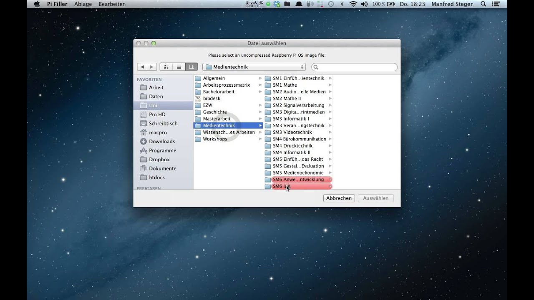Screen dimensions: 534x300
Task: Expand the SM2 Signalverarbeitung folder arrow
Action: tap(330, 105)
